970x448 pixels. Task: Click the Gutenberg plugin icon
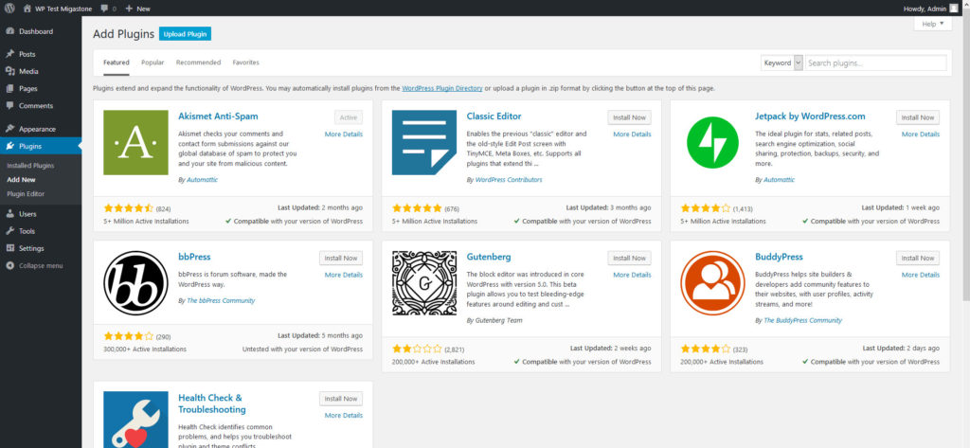pos(424,283)
